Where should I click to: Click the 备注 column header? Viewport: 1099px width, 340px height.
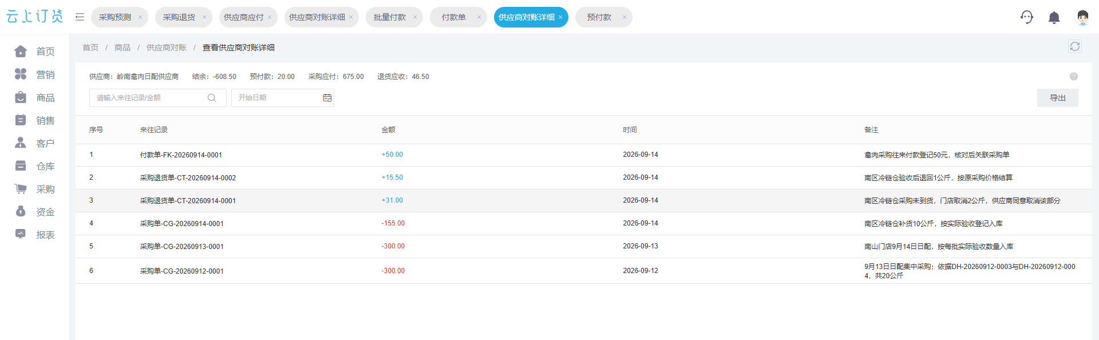pyautogui.click(x=871, y=130)
